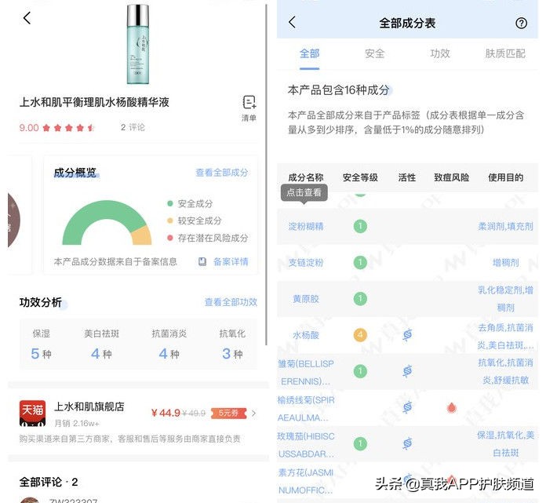Click the 较安全成分 yellow legend dot

170,221
